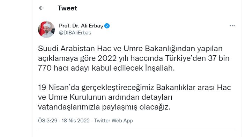Click the paragraph starting with 19 Nisan'da
Image resolution: width=246 pixels, height=137 pixels.
pyautogui.click(x=134, y=97)
